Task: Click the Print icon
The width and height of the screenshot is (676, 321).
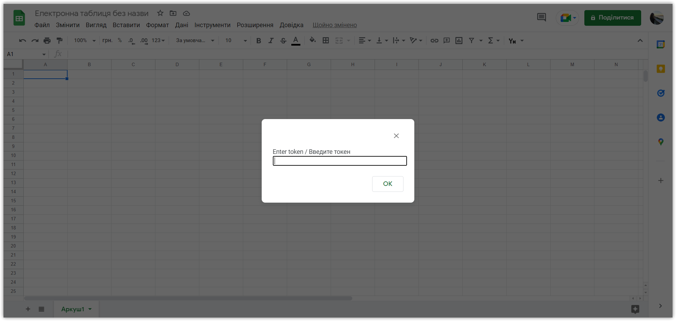Action: point(47,41)
